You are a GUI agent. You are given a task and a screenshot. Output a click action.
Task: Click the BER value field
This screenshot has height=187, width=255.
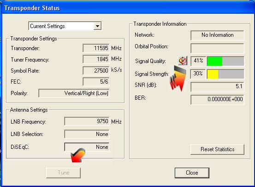pos(217,100)
